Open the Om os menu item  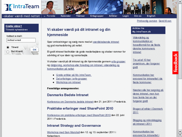(x=138, y=16)
